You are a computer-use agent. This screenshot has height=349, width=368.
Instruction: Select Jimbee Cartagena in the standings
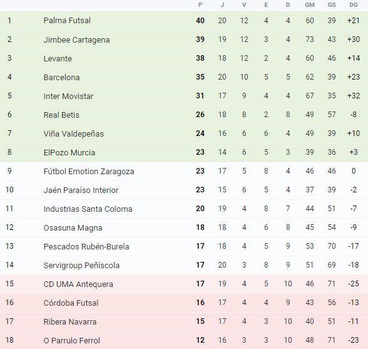[76, 39]
